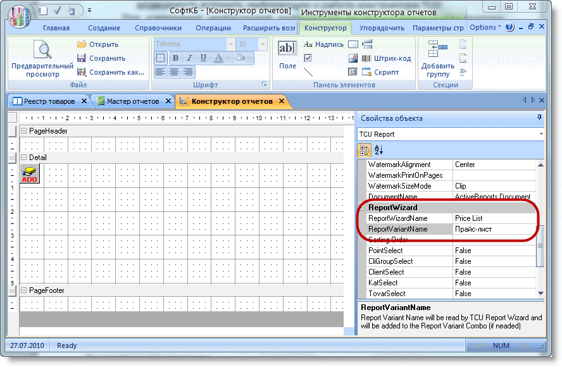Screen dimensions: 562x367
Task: Toggle italic formatting
Action: [x=190, y=58]
